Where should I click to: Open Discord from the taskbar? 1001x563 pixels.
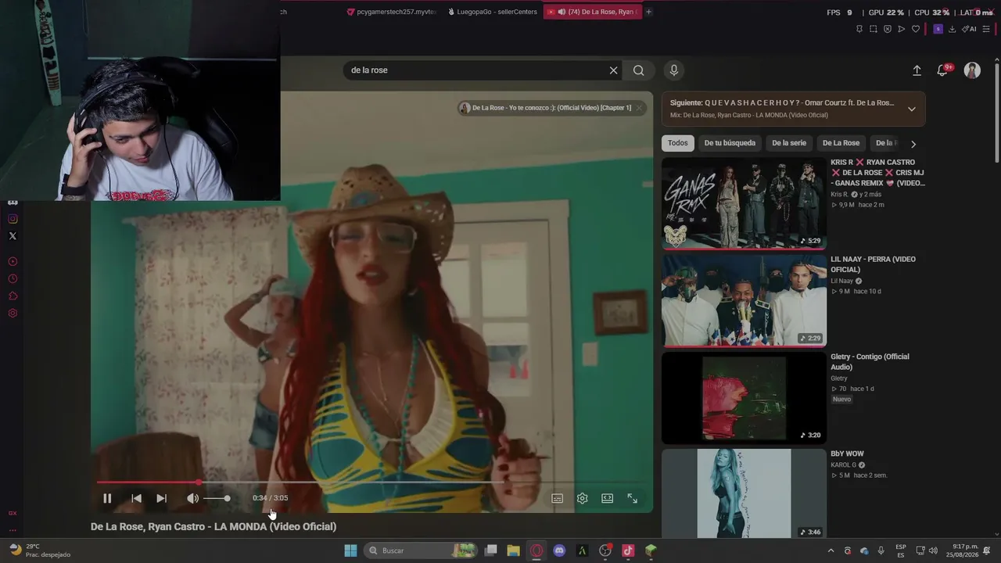pyautogui.click(x=559, y=550)
